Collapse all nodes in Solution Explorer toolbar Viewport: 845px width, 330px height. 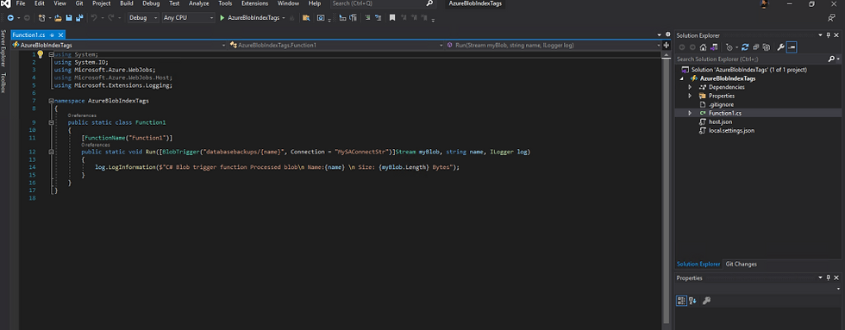click(x=756, y=47)
